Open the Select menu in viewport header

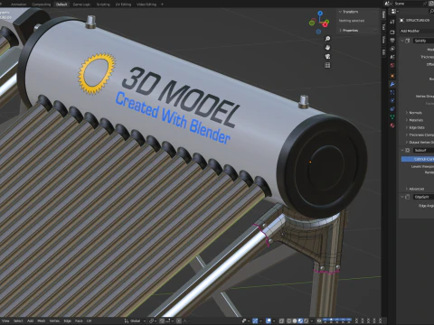coord(18,320)
